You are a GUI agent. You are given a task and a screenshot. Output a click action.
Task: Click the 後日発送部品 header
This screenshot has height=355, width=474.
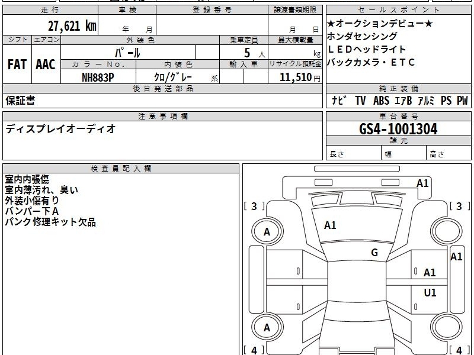point(162,88)
